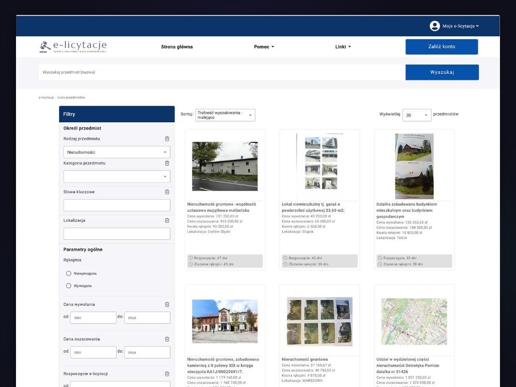The width and height of the screenshot is (516, 387).
Task: Open the Nieruchomość gruntowa zabudowana kamienicą listing
Action: (x=223, y=365)
